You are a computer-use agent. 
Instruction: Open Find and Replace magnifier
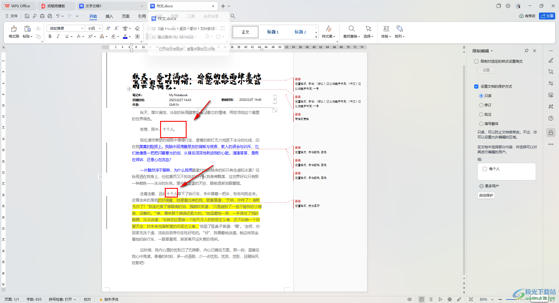351,31
